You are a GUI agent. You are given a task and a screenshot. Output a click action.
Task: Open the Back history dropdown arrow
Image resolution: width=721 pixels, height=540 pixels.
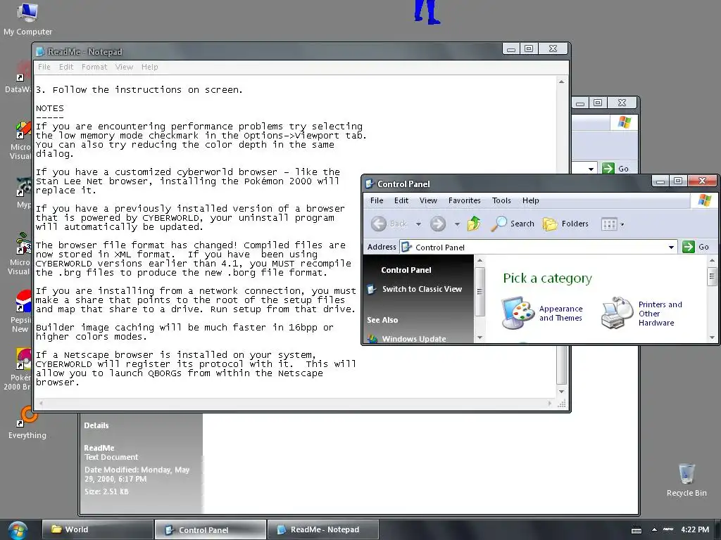(418, 224)
